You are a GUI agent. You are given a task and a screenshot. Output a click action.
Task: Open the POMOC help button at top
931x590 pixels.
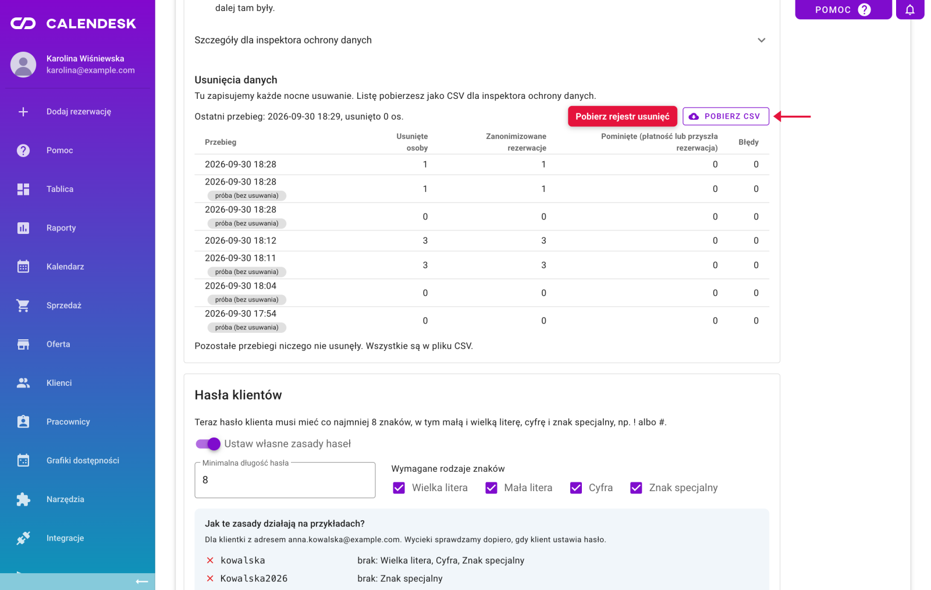pos(843,9)
